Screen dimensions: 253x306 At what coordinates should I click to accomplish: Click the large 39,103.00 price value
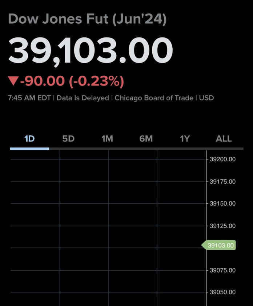[91, 51]
